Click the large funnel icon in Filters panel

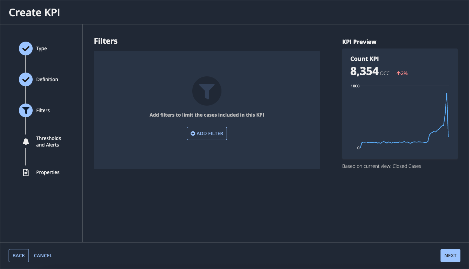pyautogui.click(x=207, y=91)
